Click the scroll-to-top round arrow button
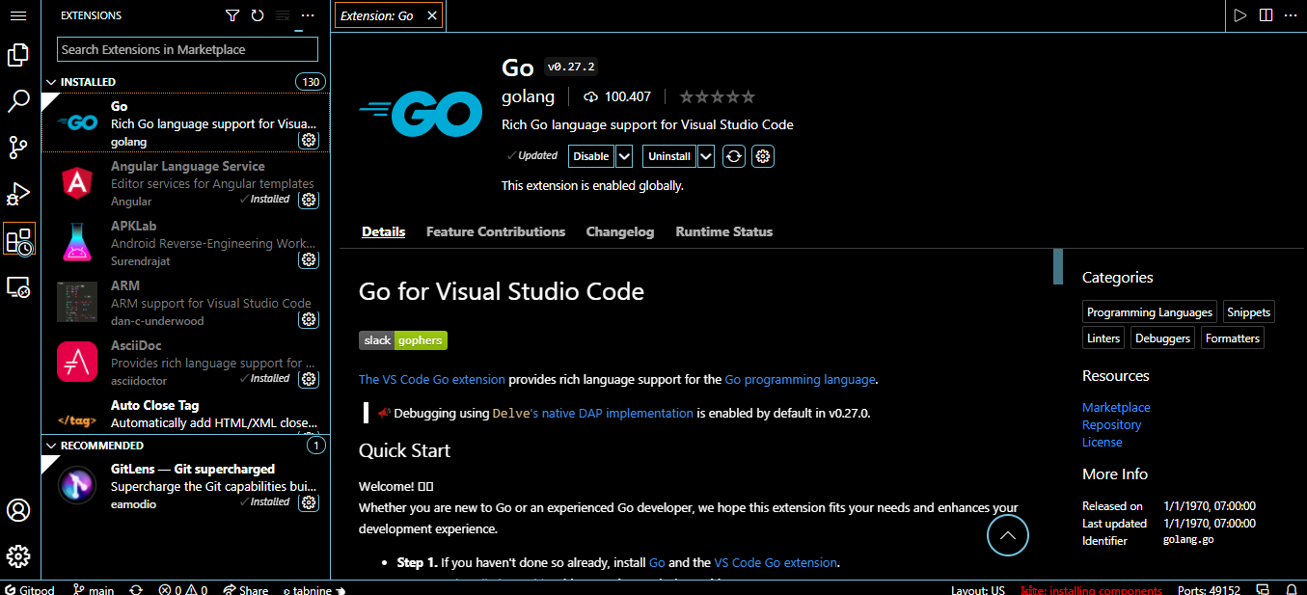The height and width of the screenshot is (595, 1307). pos(1008,535)
